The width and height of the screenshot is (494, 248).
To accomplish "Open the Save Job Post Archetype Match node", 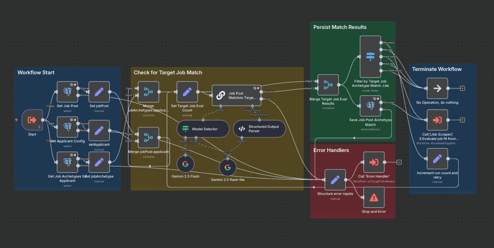I will coord(371,106).
